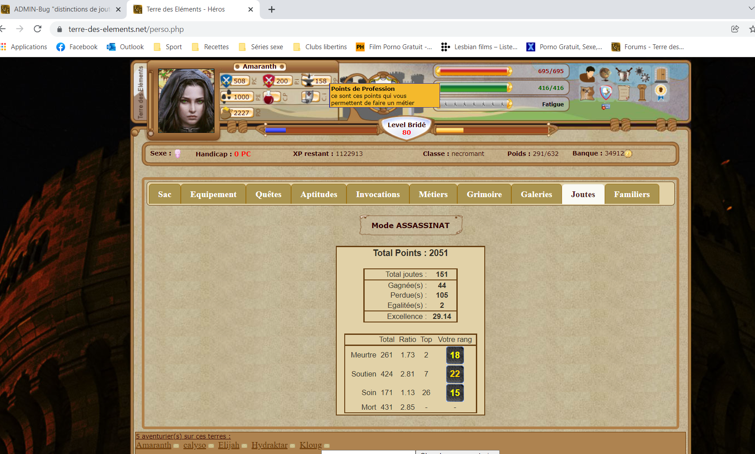Screen dimensions: 755x454
Task: Open the Sac tab
Action: (165, 194)
